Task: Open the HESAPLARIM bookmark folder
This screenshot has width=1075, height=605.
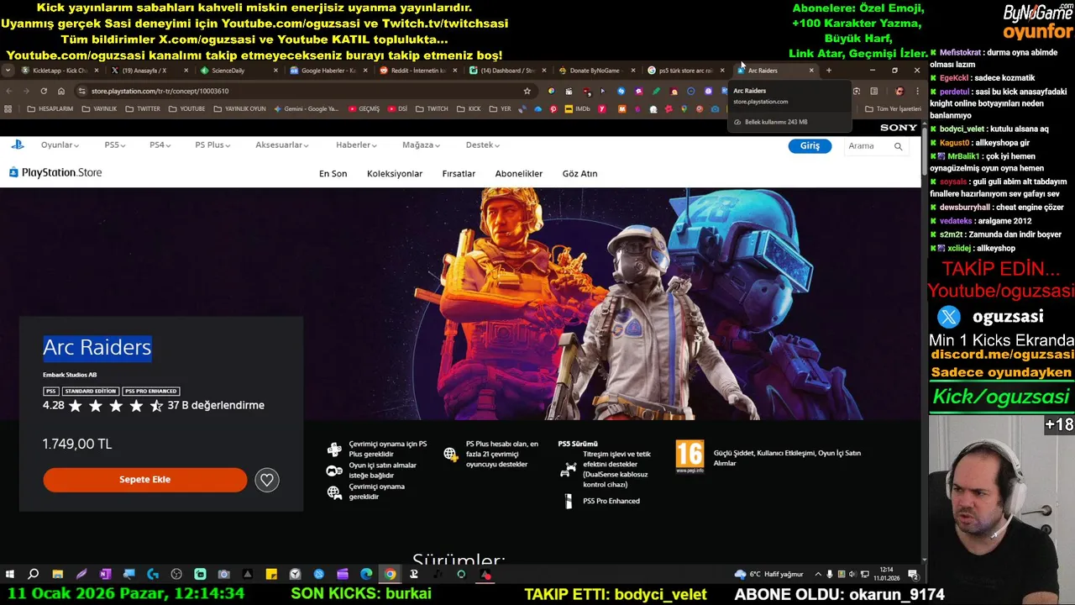Action: 50,108
